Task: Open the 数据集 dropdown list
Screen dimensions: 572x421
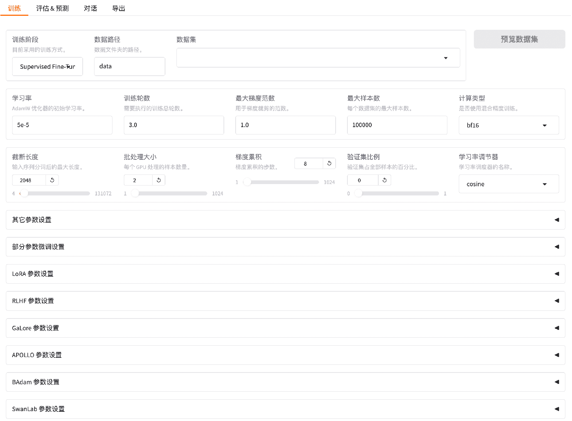Action: [318, 58]
